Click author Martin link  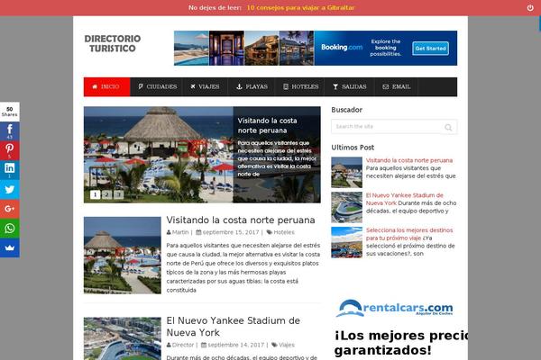[x=180, y=232]
